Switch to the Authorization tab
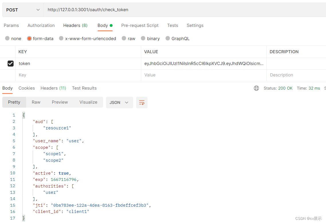Screen dimensions: 326x223 tap(41, 25)
